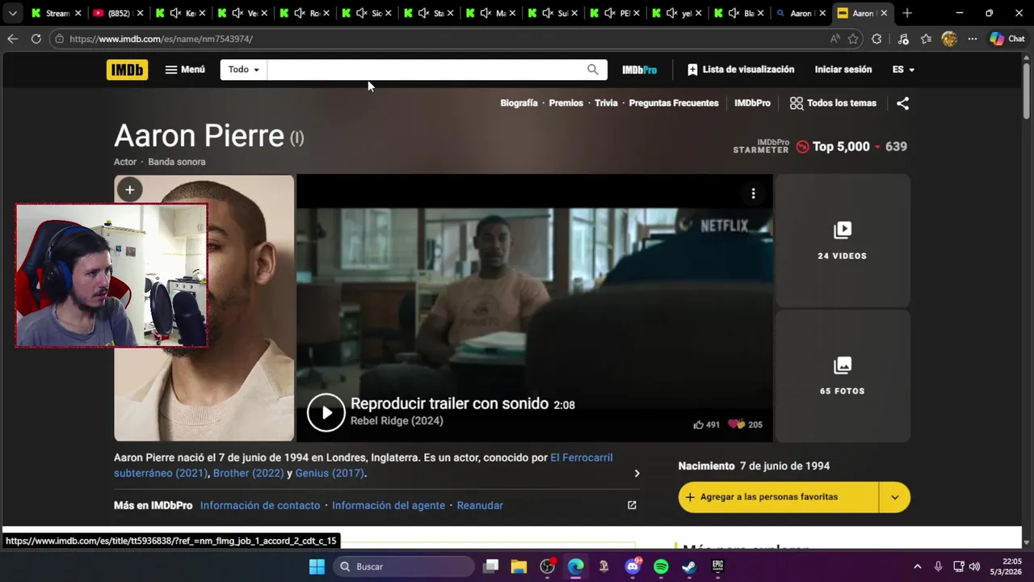Viewport: 1034px width, 582px height.
Task: Add the page to favorites with the star icon
Action: [x=853, y=39]
